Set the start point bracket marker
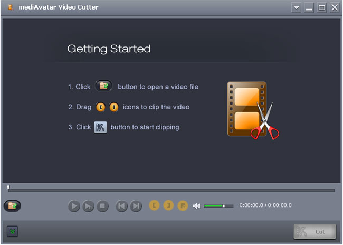The image size is (343, 245). [154, 205]
